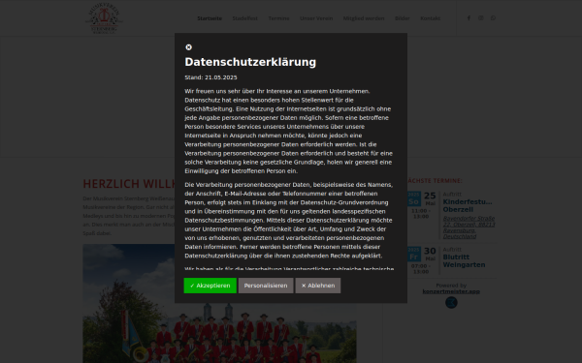Click the 25 Mai date label
Image resolution: width=582 pixels, height=363 pixels.
point(430,198)
